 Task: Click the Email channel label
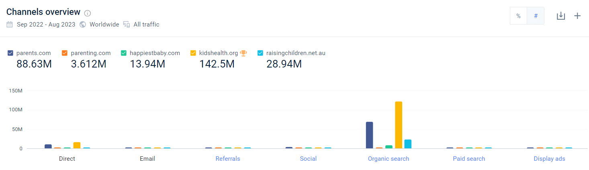click(x=147, y=159)
